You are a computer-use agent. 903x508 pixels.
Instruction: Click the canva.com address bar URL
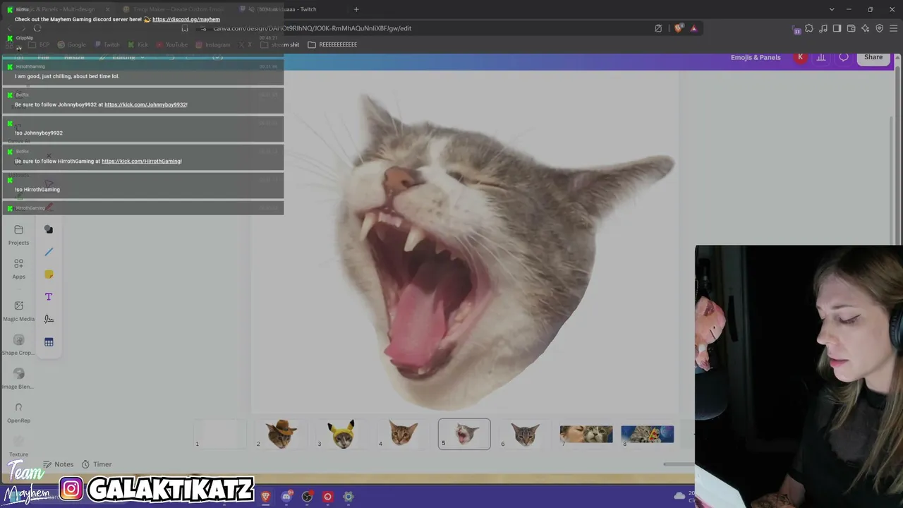pos(312,28)
